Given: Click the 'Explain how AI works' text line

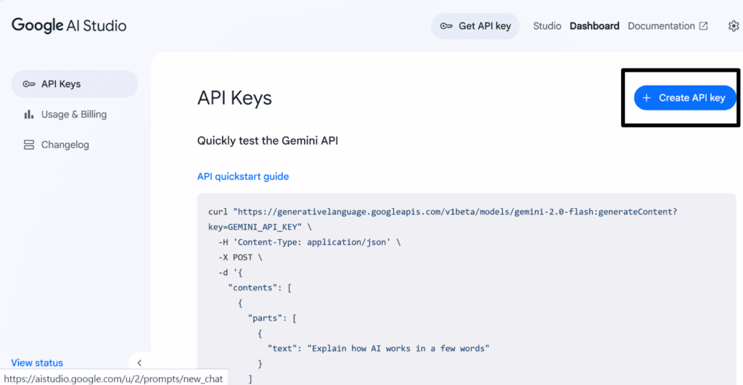Looking at the screenshot, I should (x=379, y=348).
